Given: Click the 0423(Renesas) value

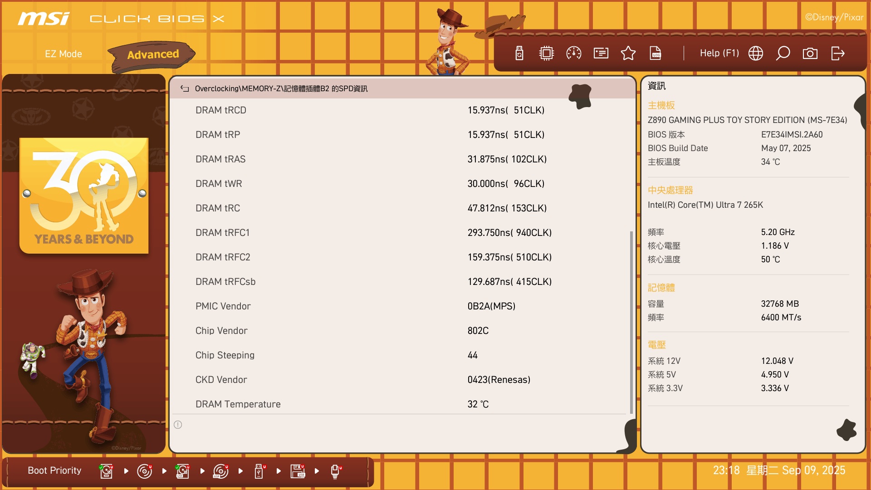Looking at the screenshot, I should pyautogui.click(x=499, y=380).
